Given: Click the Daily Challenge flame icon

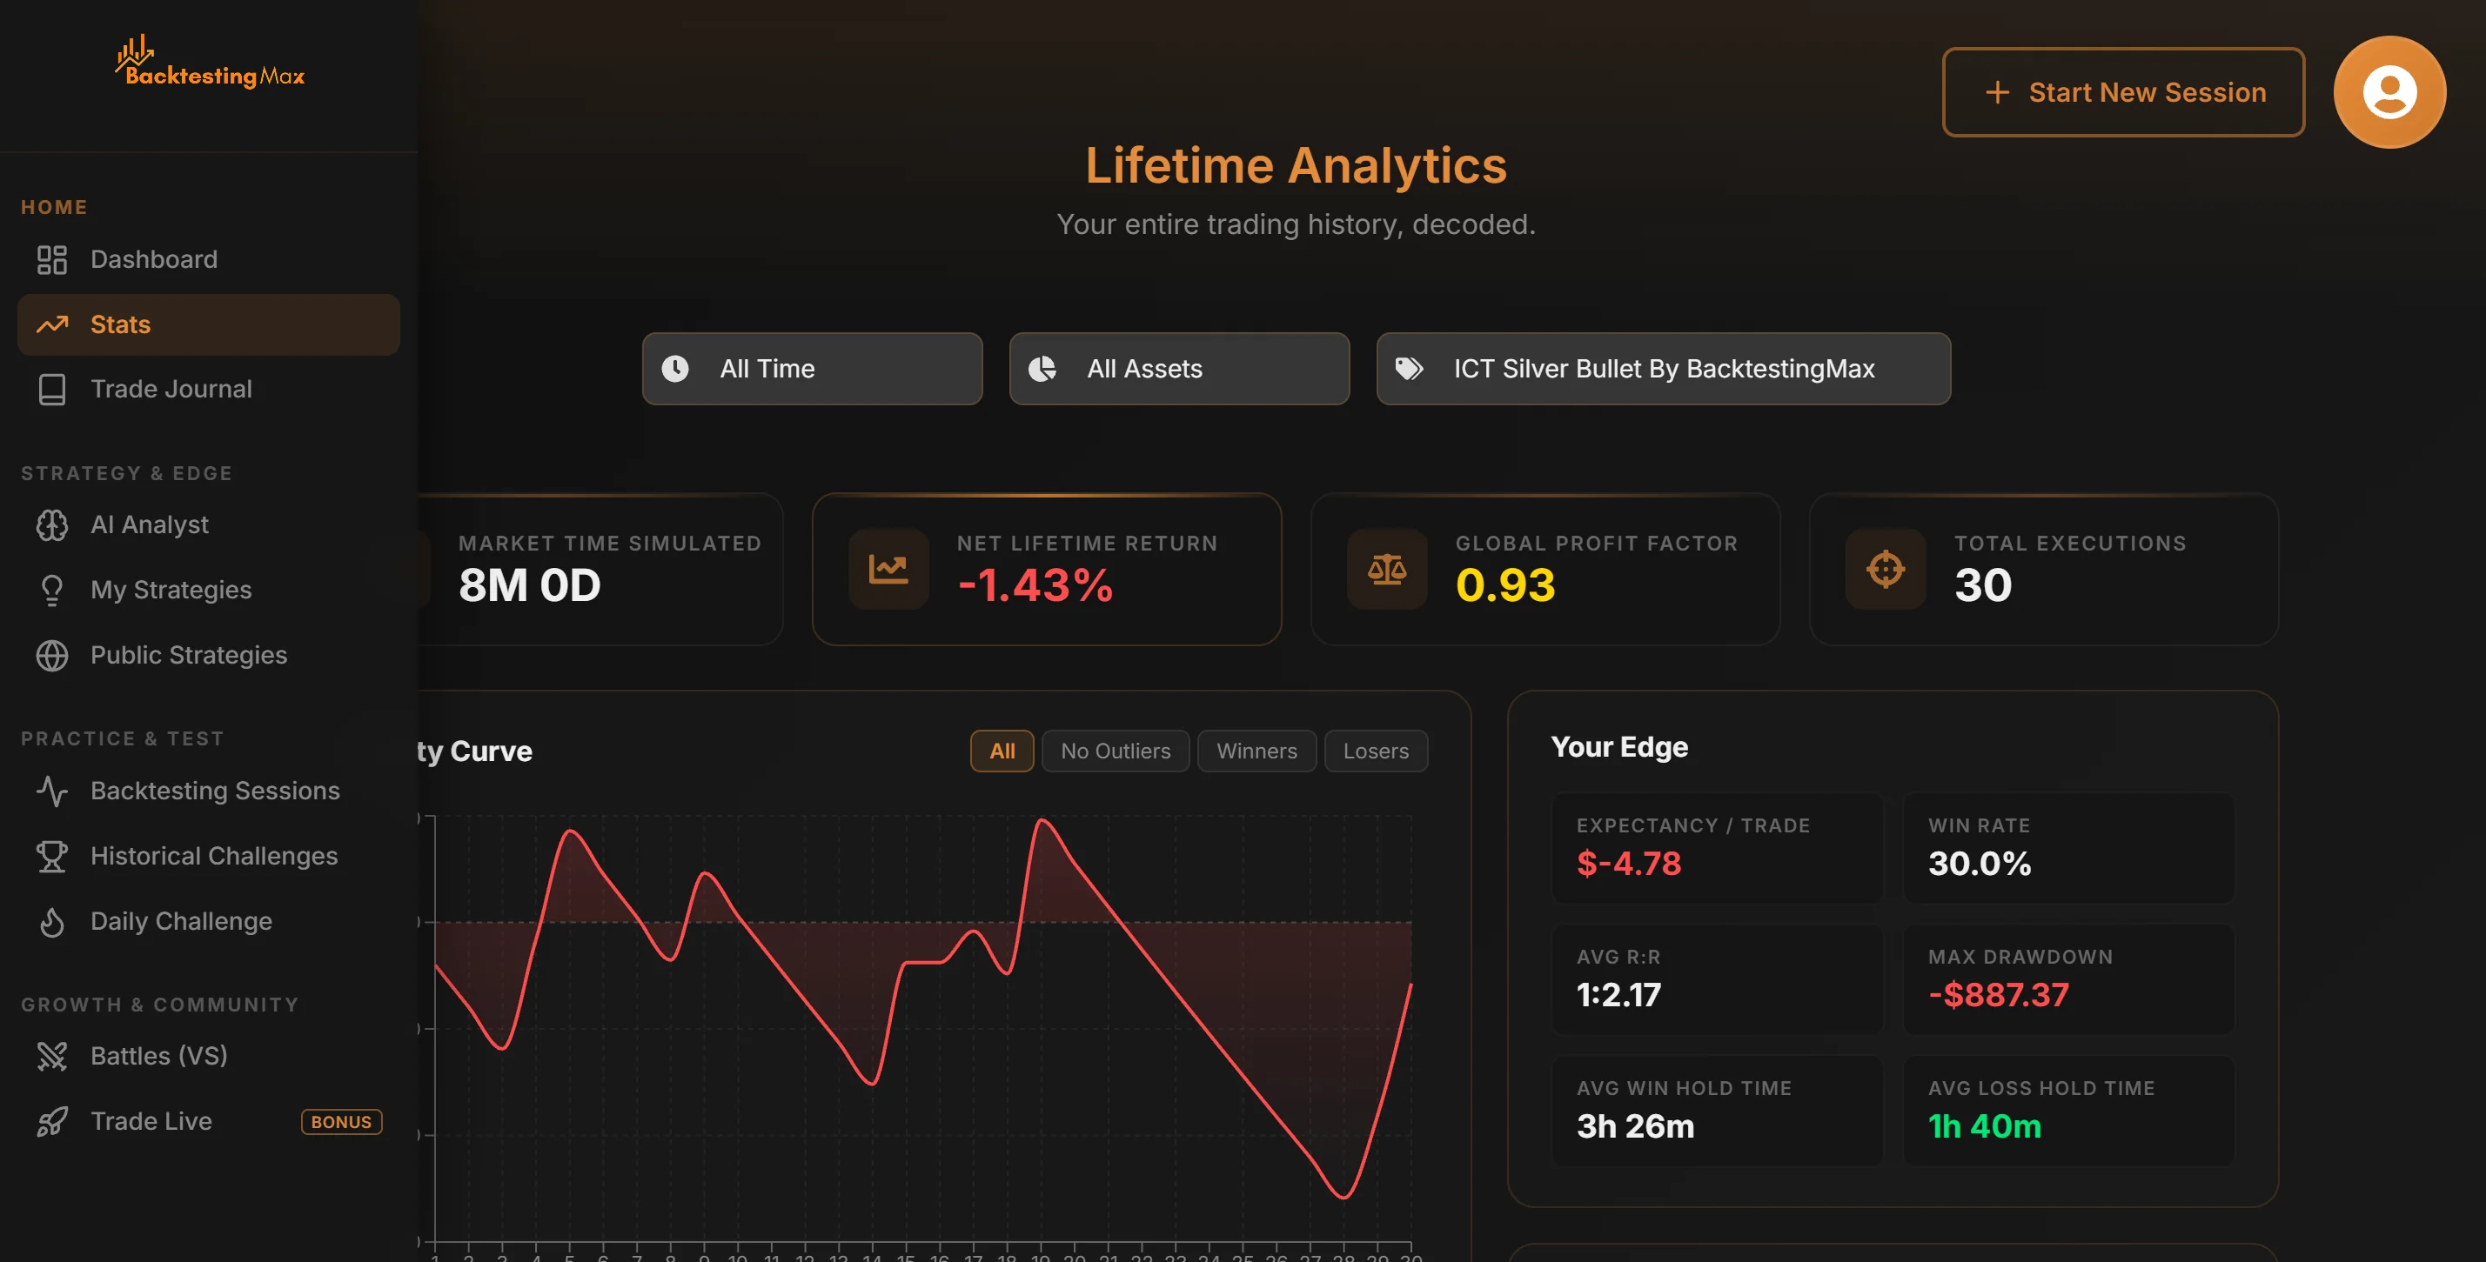Looking at the screenshot, I should pyautogui.click(x=52, y=921).
